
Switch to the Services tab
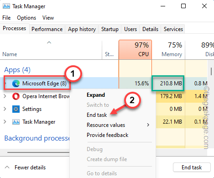(173, 29)
